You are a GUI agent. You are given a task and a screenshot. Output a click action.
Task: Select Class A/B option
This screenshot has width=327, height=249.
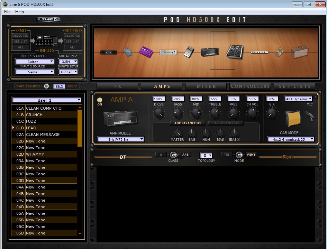[185, 155]
